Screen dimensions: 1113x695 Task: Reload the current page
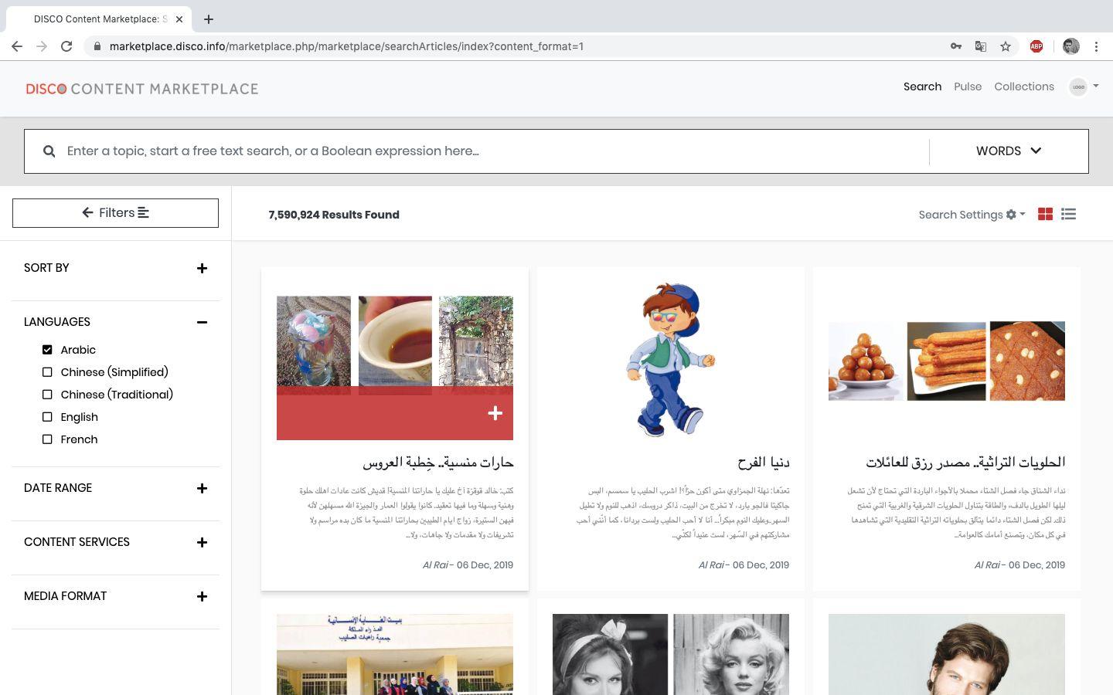(x=66, y=46)
